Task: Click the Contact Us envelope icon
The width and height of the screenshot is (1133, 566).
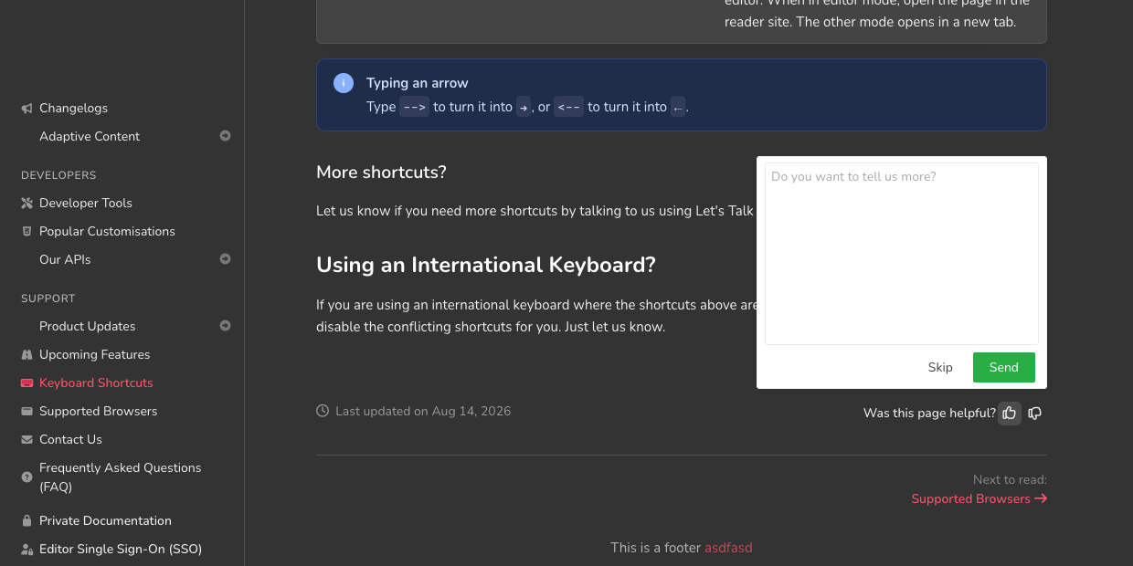Action: coord(26,439)
